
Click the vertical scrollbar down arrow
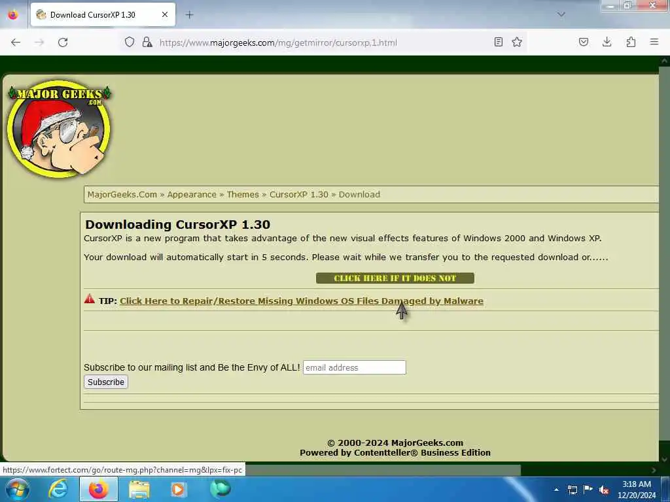(665, 460)
